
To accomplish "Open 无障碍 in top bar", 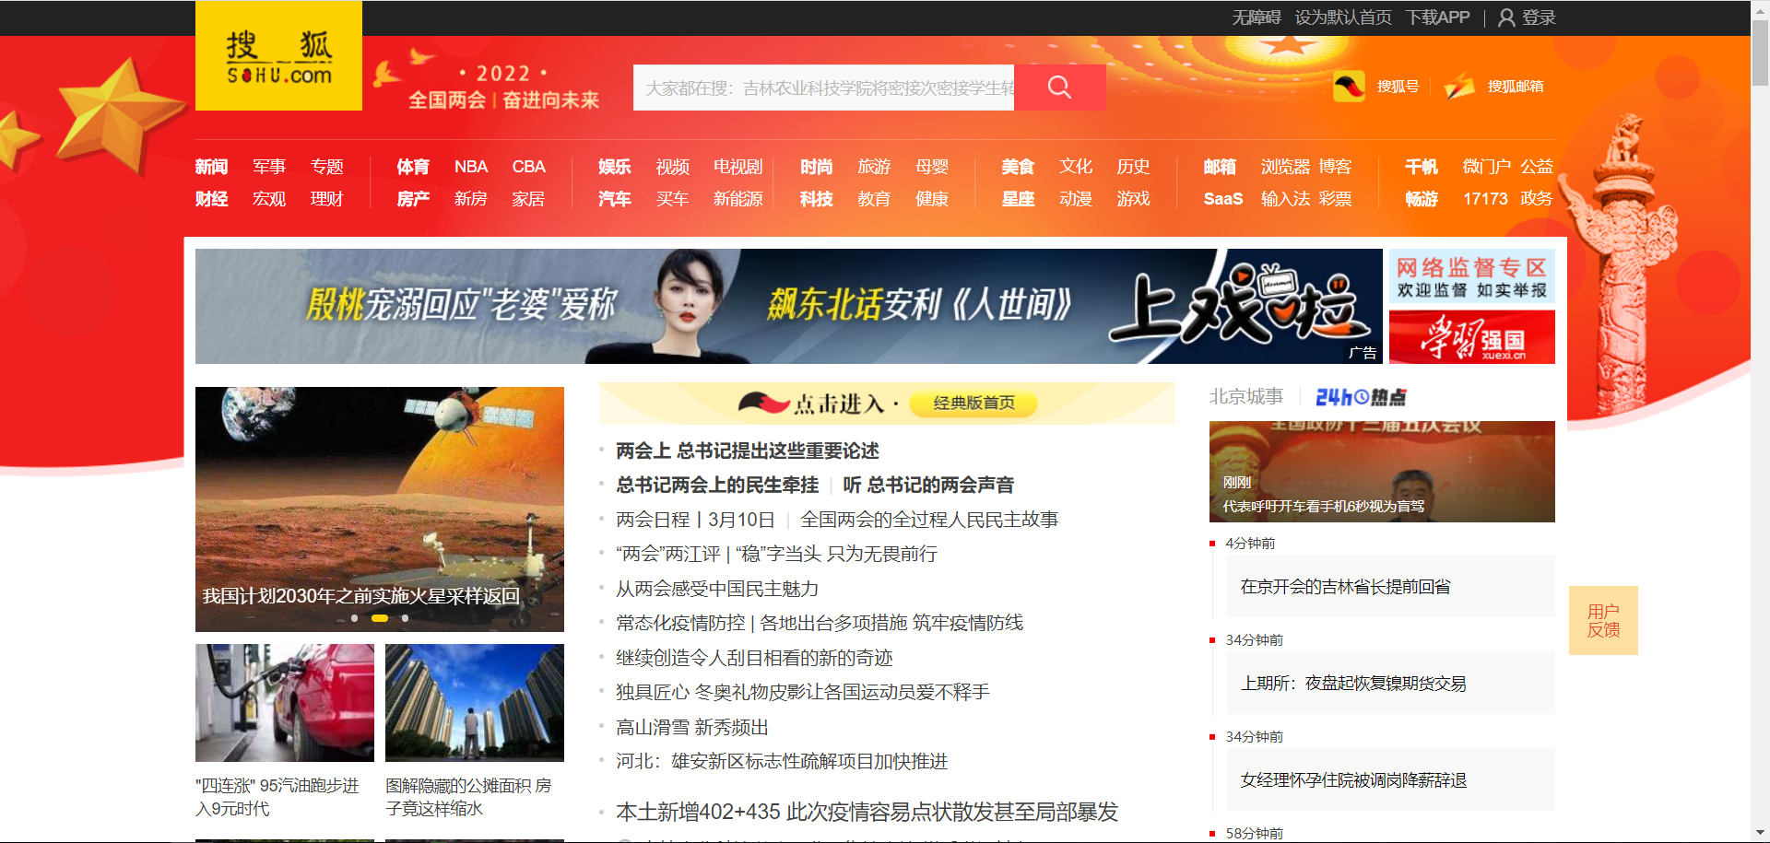I will coord(1256,18).
